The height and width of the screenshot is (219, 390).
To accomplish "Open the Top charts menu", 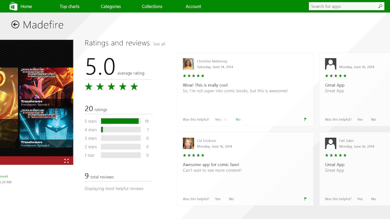I will 69,6.
